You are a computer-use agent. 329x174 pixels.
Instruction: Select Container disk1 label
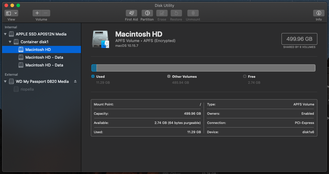(x=34, y=42)
